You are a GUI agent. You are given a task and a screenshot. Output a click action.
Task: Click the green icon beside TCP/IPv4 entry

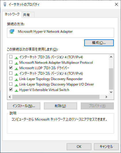16,58
